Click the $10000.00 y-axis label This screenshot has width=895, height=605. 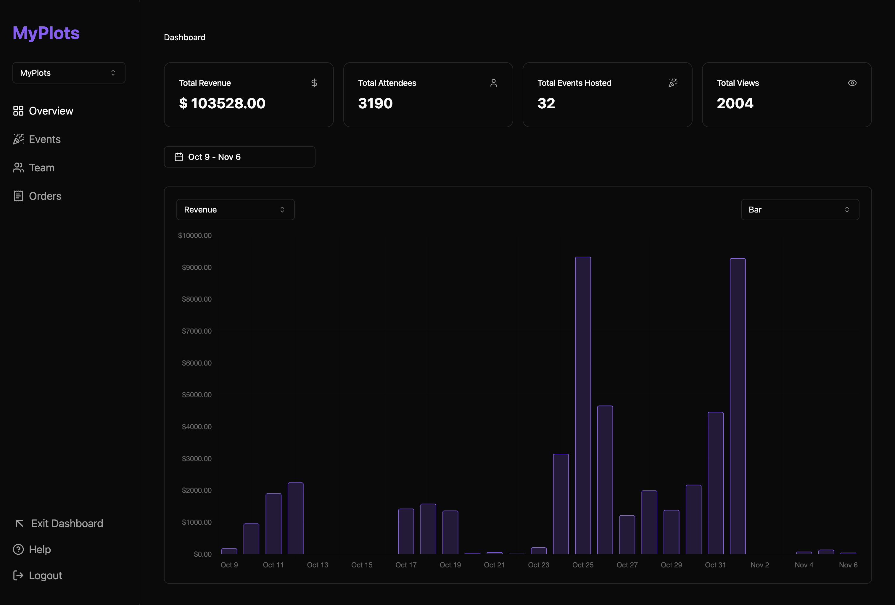(x=194, y=235)
